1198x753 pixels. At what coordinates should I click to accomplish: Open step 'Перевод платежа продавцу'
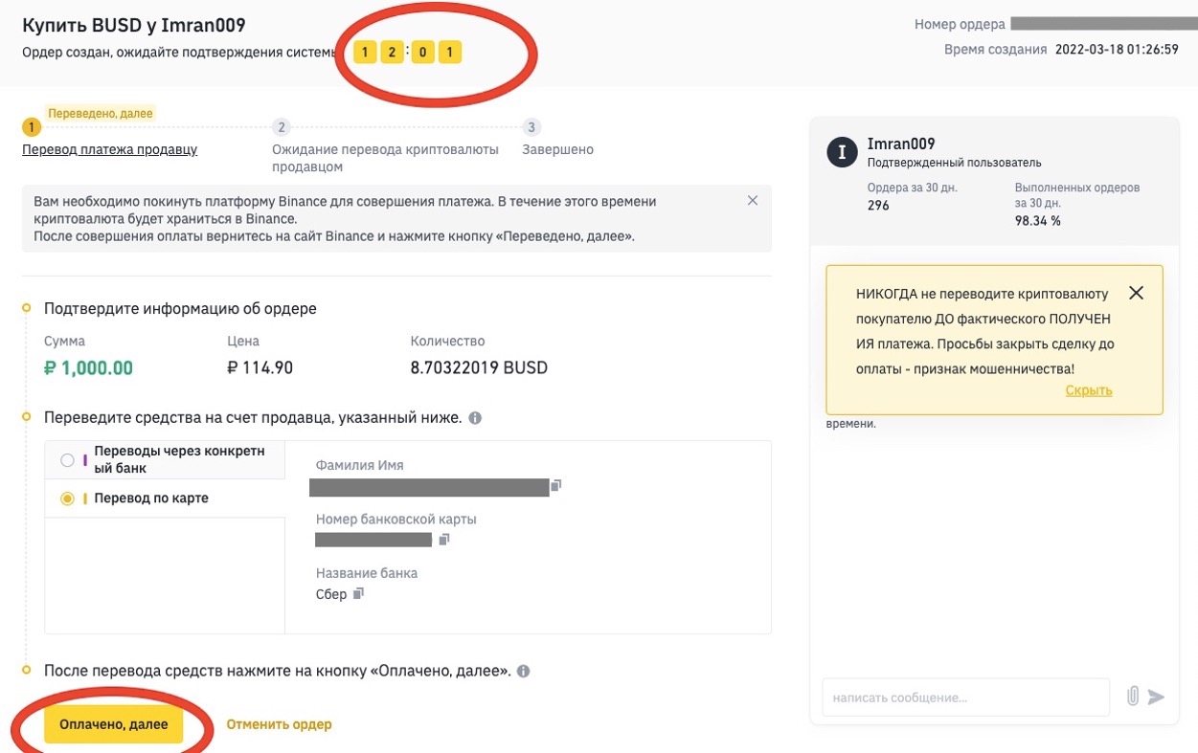110,149
